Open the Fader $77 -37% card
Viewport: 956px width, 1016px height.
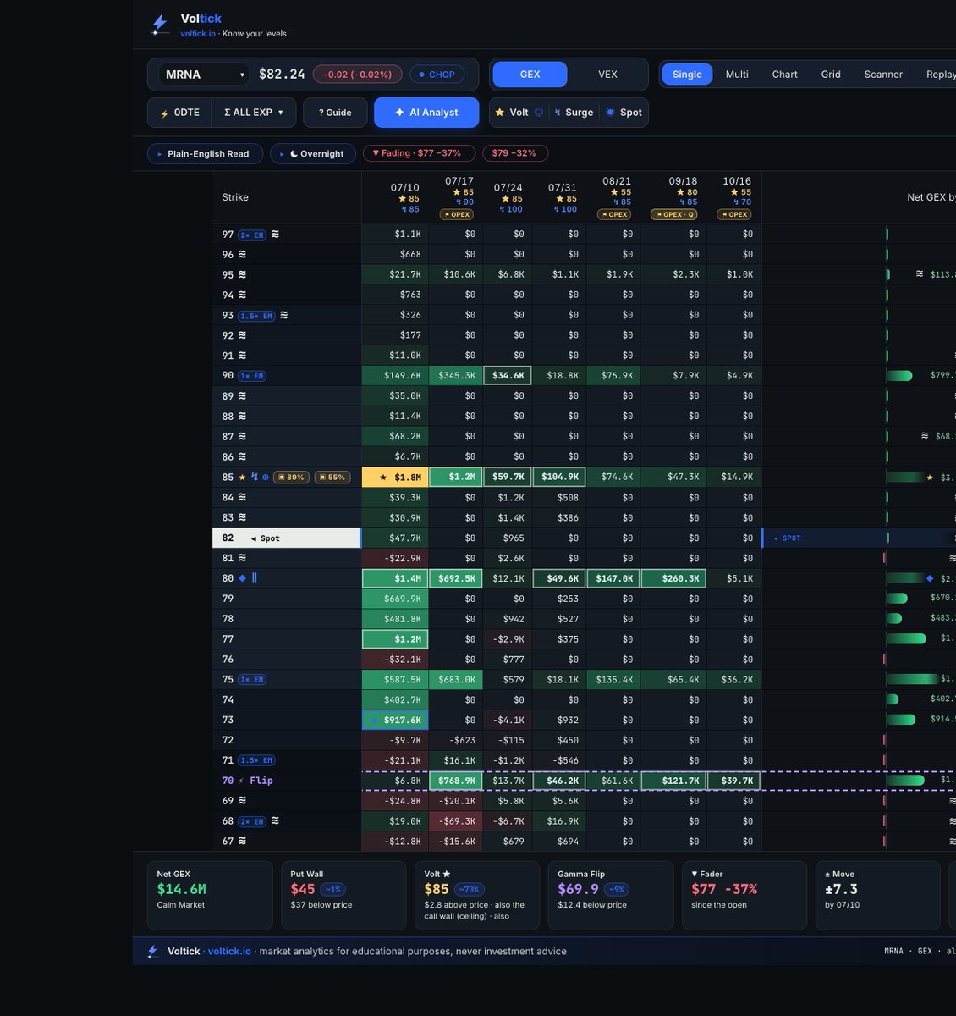click(744, 896)
